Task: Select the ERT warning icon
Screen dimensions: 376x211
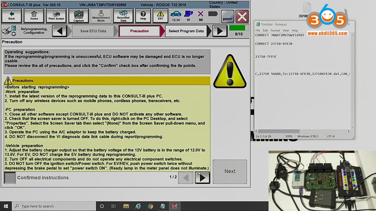Action: (x=160, y=16)
